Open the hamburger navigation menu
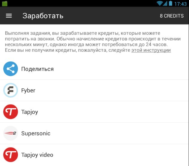The height and width of the screenshot is (166, 189). [x=9, y=16]
